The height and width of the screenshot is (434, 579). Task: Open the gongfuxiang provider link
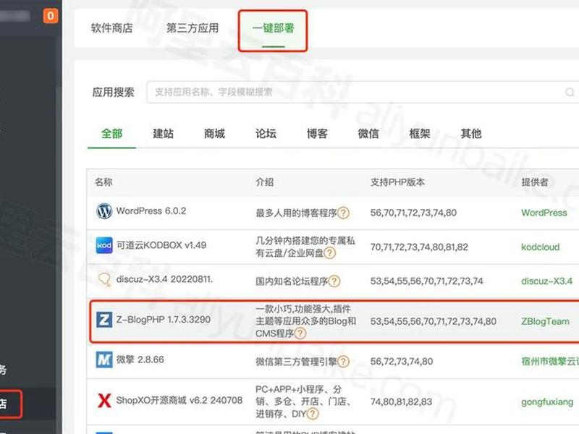[x=547, y=402]
